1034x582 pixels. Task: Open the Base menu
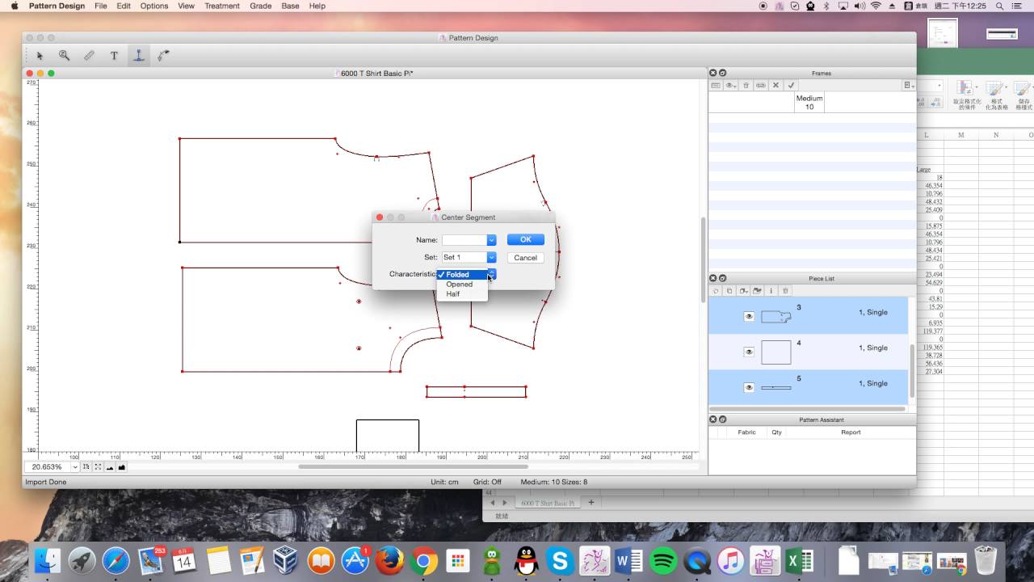(290, 6)
